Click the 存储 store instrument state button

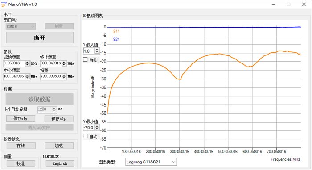pyautogui.click(x=21, y=146)
